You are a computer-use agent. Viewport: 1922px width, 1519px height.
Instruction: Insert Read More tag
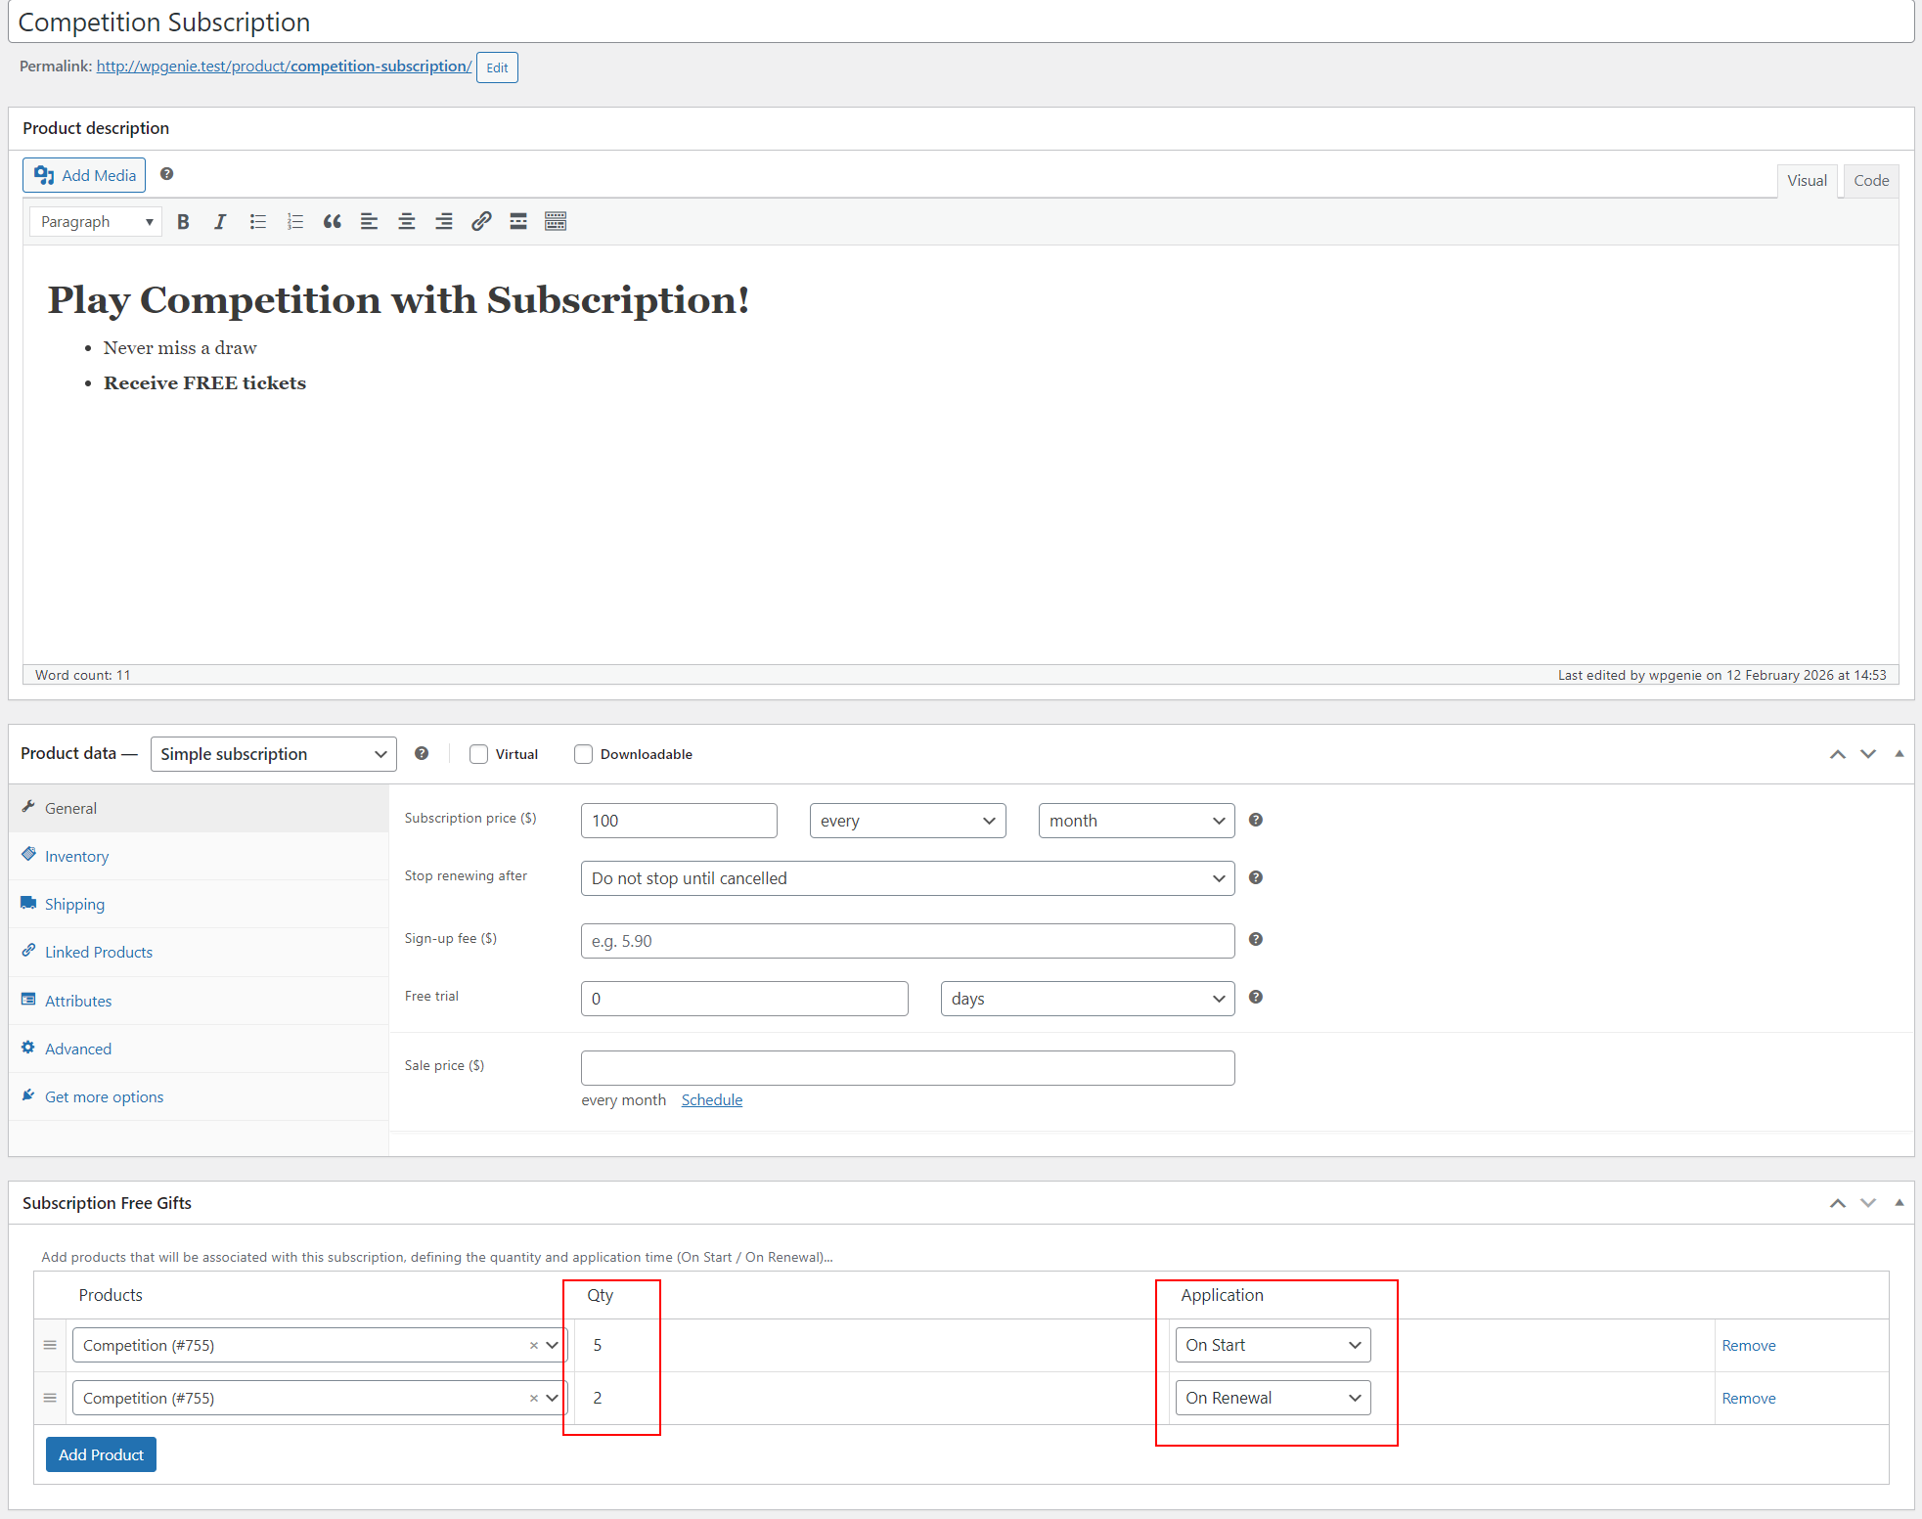[x=518, y=222]
